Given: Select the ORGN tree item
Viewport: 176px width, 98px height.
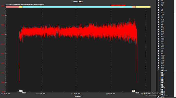Looking at the screenshot, I should pos(162,38).
